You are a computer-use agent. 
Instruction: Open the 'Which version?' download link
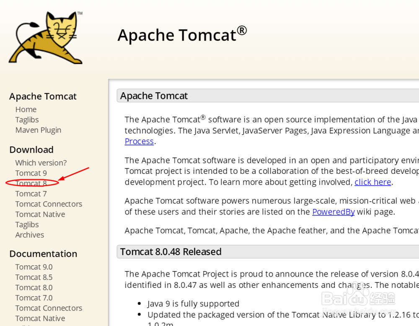[x=41, y=163]
